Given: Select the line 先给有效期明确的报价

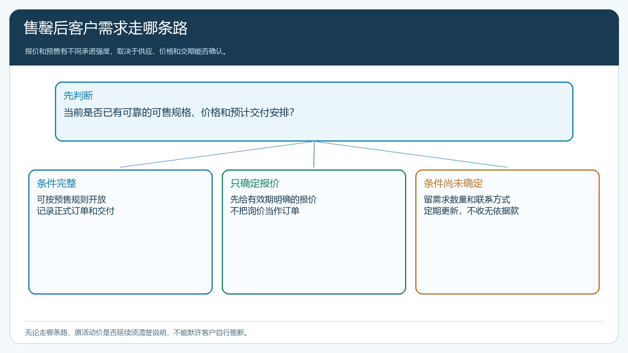Looking at the screenshot, I should 274,199.
